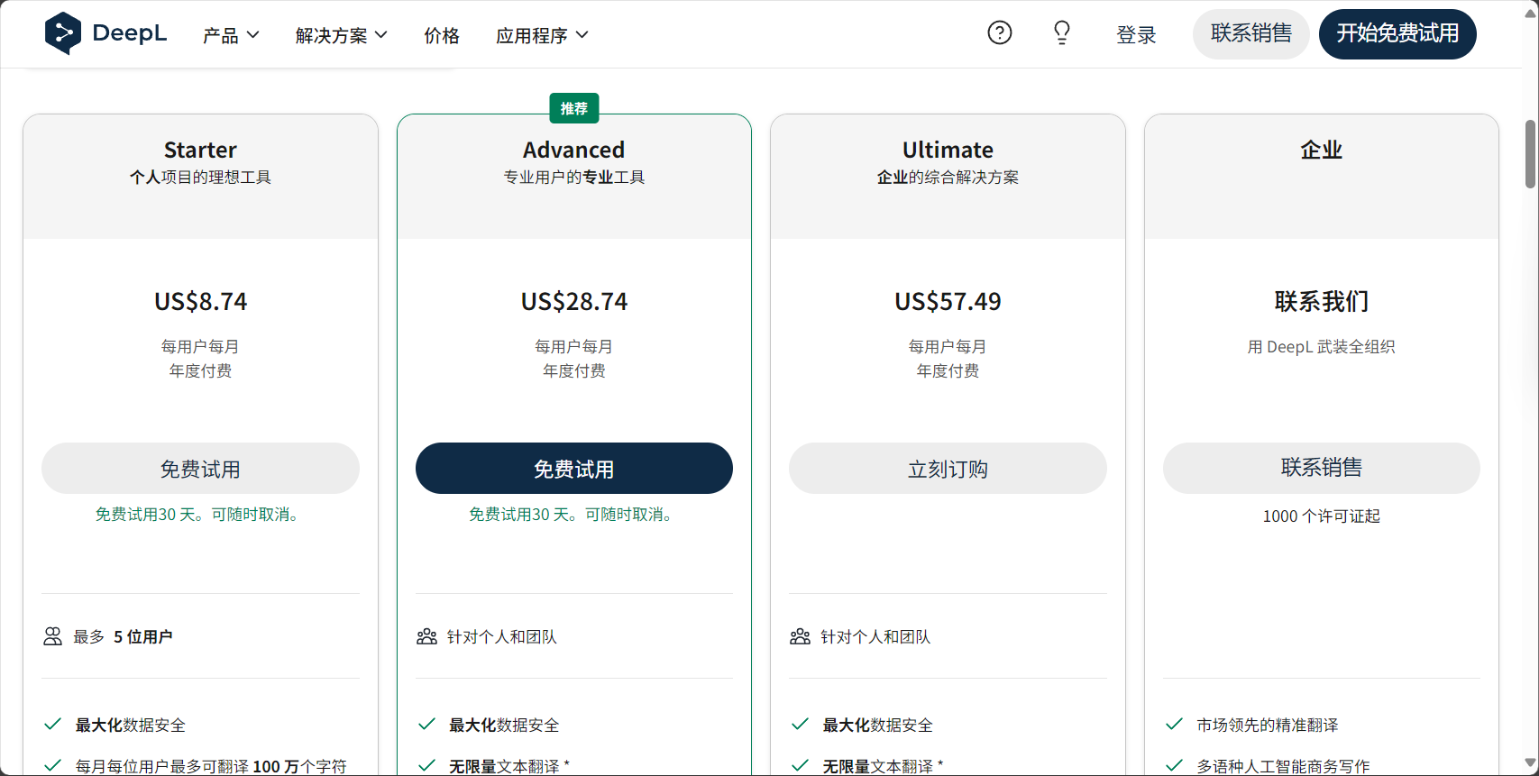Click the green 推荐 badge
This screenshot has height=776, width=1539.
574,108
